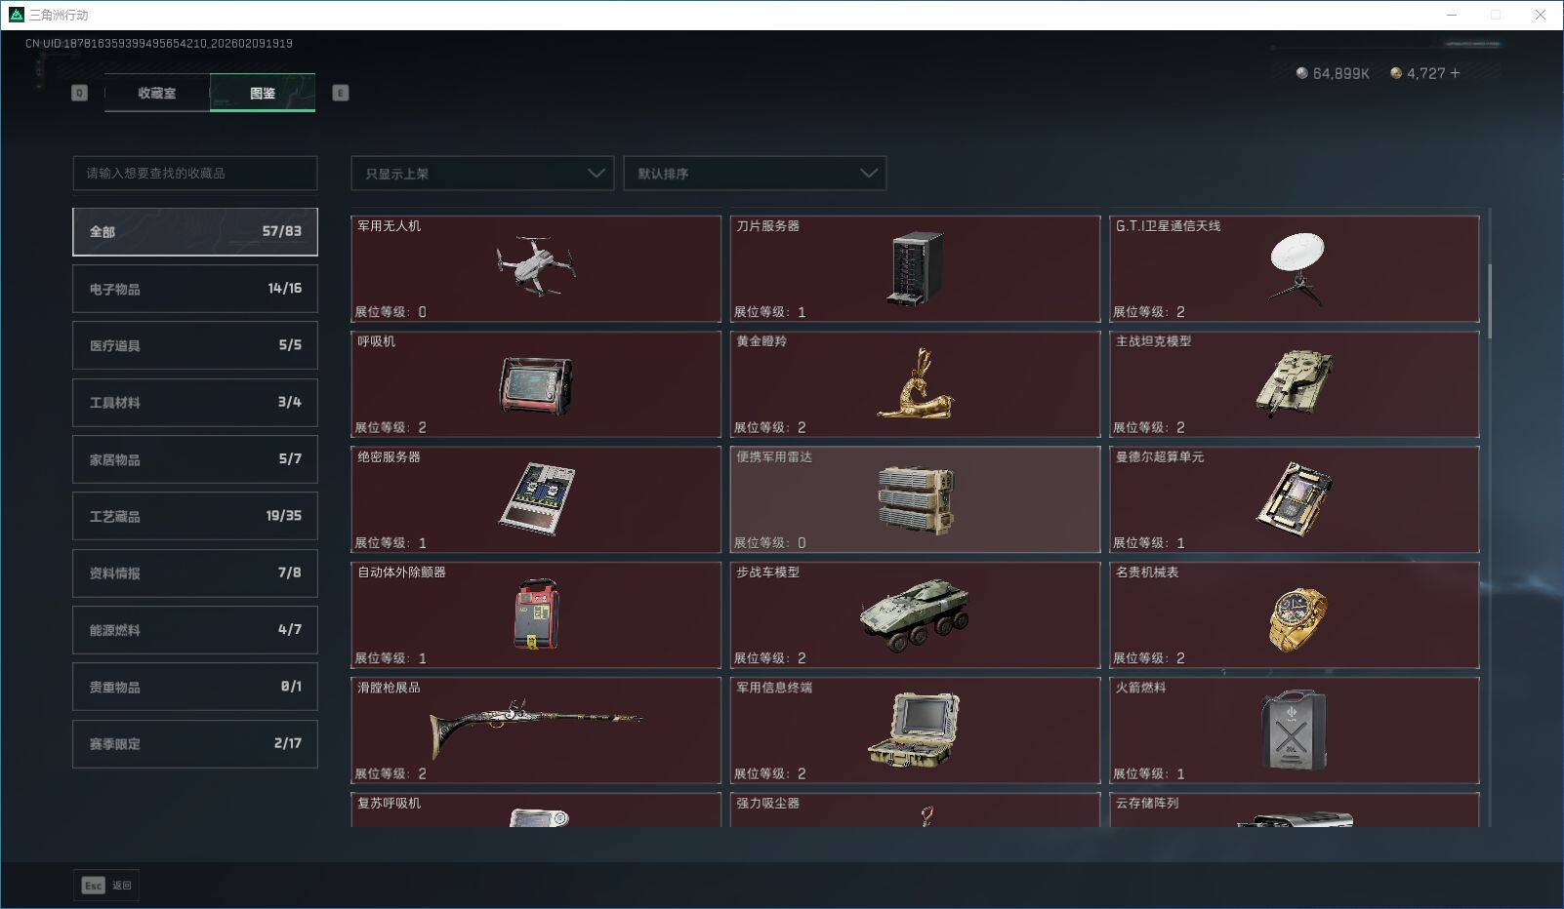Click the 黄金瞪羚 golden gazelle collectible
Screen dimensions: 1564x909
[x=914, y=384]
